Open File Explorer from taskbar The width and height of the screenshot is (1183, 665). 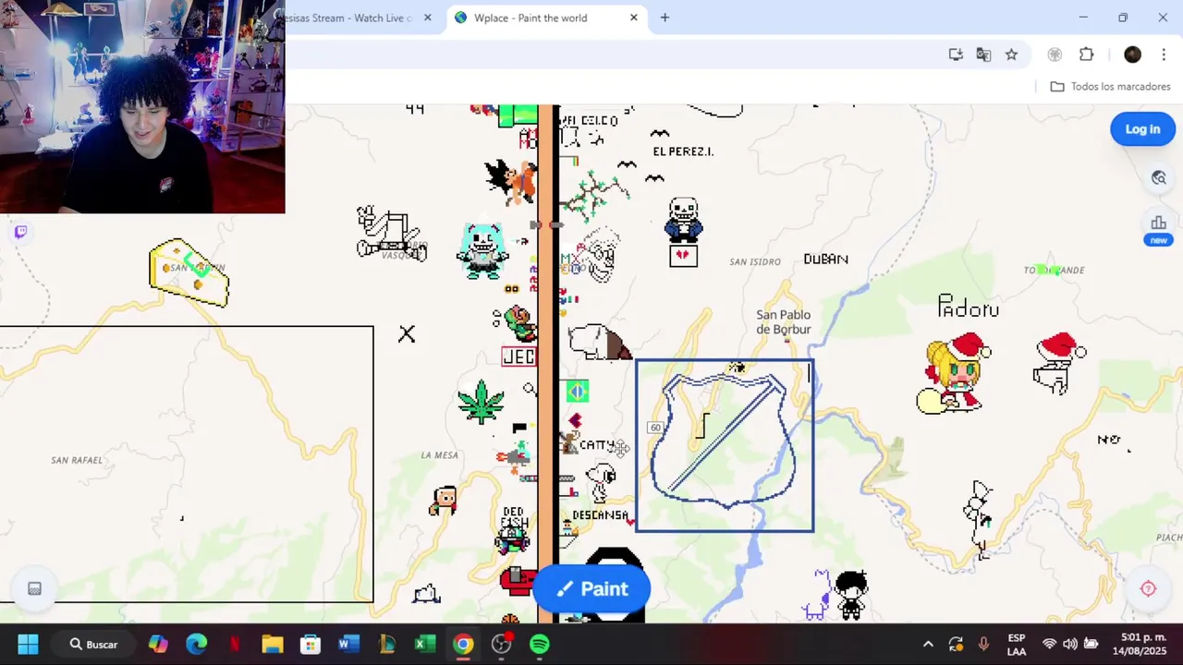click(273, 644)
